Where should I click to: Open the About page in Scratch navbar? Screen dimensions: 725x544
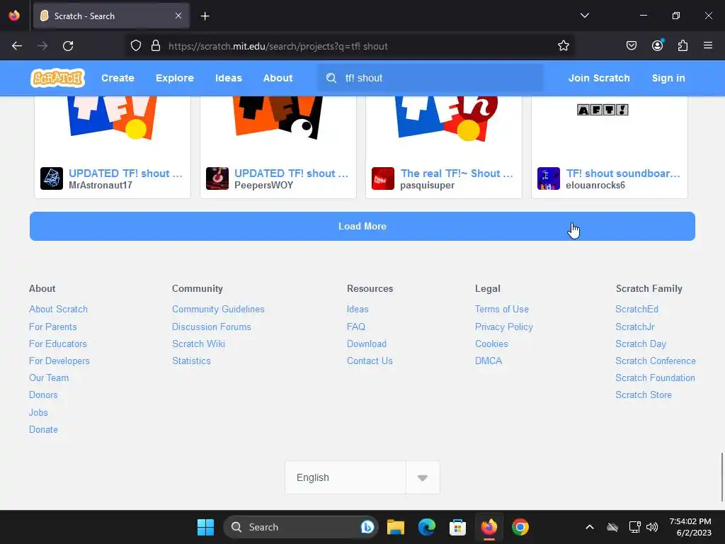pos(278,78)
